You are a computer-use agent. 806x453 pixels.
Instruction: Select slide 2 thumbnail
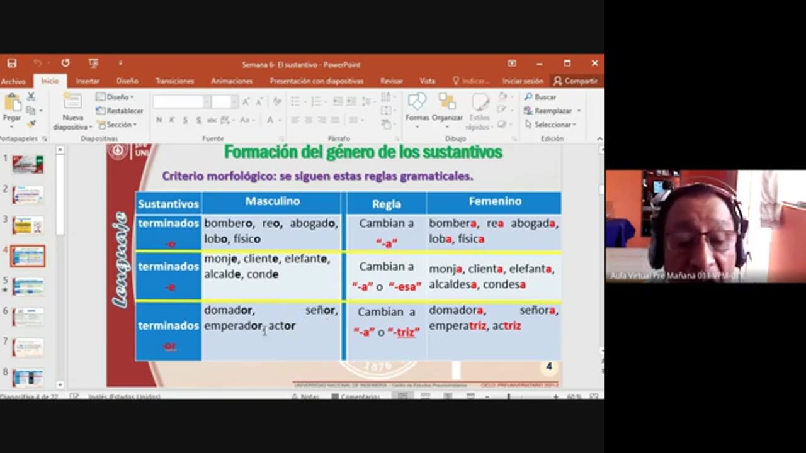click(28, 195)
